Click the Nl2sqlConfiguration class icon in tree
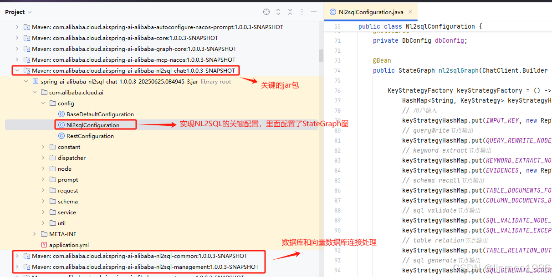The width and height of the screenshot is (552, 277). pos(61,125)
